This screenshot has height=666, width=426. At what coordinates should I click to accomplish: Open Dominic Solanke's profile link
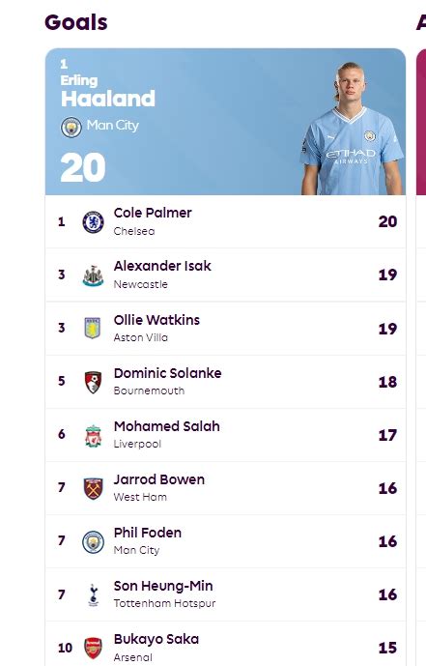tap(168, 373)
